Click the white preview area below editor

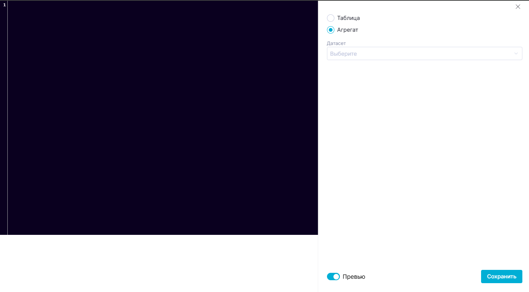pos(159,263)
